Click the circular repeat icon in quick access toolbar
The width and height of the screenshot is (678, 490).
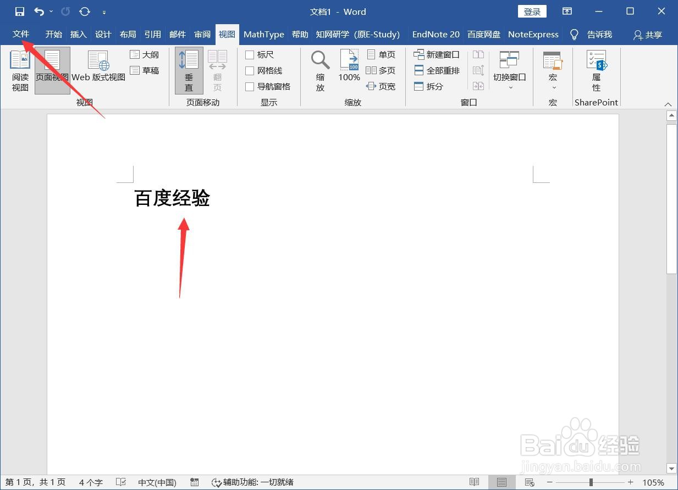85,12
